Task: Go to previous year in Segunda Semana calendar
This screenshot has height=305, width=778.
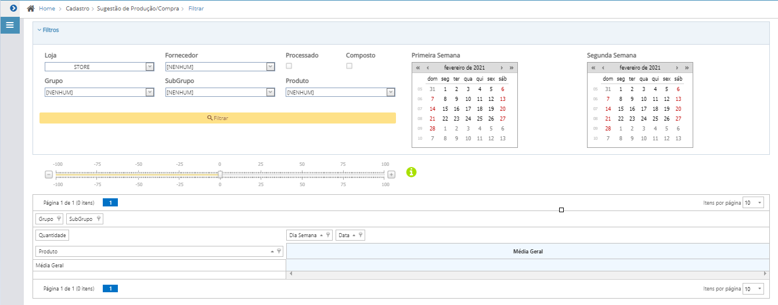Action: (593, 68)
